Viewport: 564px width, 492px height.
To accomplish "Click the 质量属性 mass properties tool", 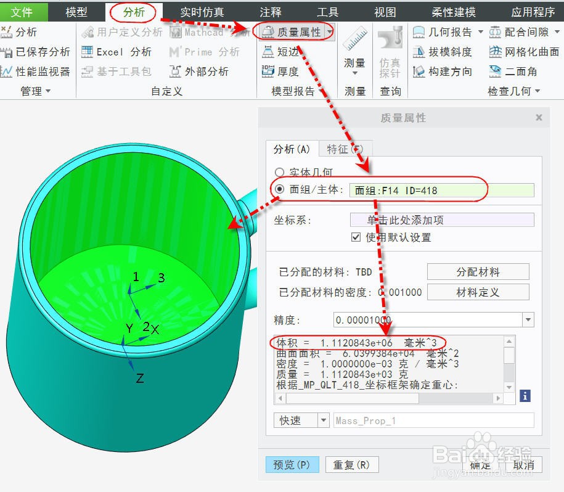I will click(292, 32).
